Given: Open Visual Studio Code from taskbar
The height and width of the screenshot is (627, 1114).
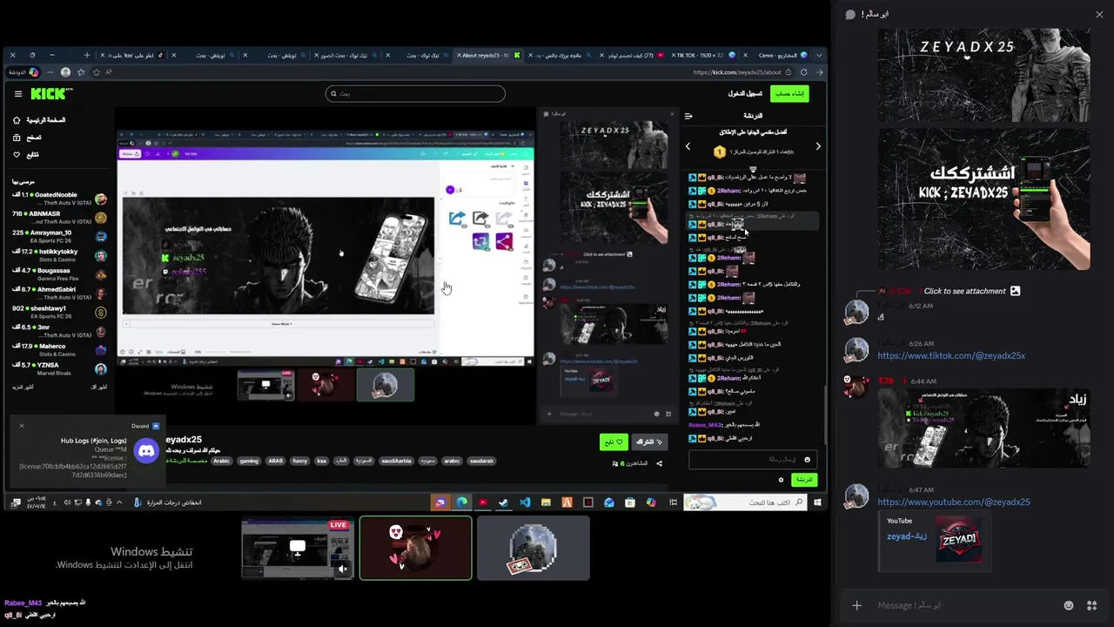Looking at the screenshot, I should click(525, 502).
